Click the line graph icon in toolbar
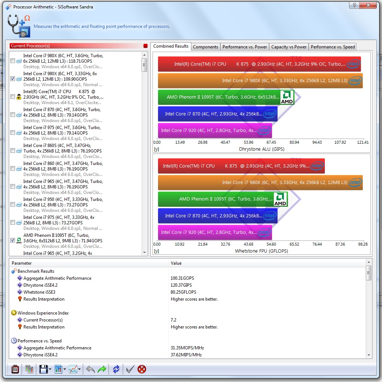 pos(73,369)
